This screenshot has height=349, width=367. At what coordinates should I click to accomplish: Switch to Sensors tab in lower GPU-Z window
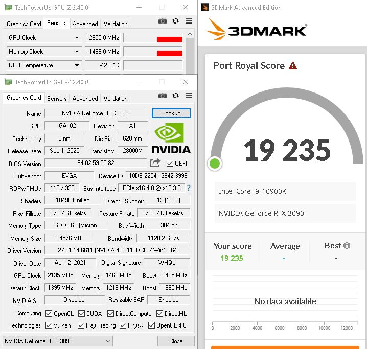pyautogui.click(x=57, y=99)
